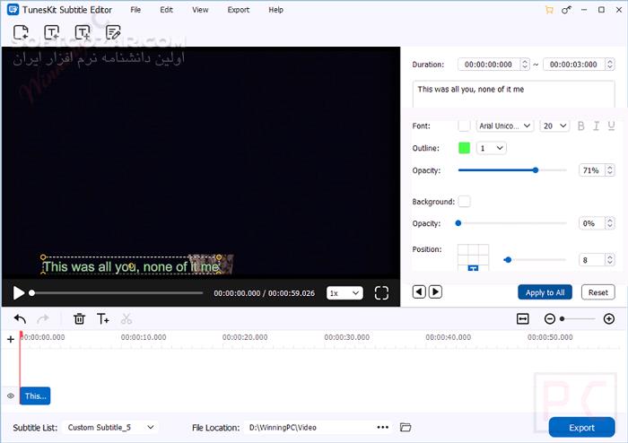Click the import media file icon
The height and width of the screenshot is (443, 628).
[x=21, y=32]
